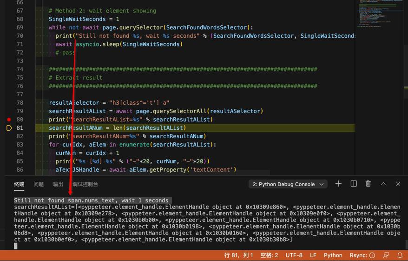408x261 pixels.
Task: Select language mode Python in status bar
Action: pos(333,255)
